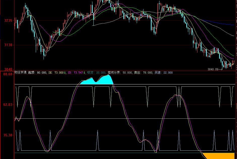Click the 3235 price axis label
Viewport: 237px width, 159px height.
8,20
